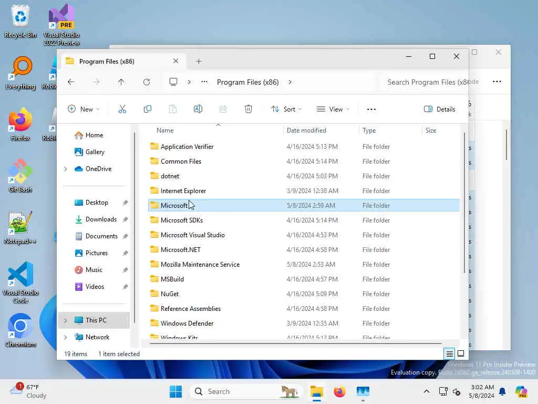Sort by Name column header
Viewport: 538px width, 404px height.
pyautogui.click(x=165, y=130)
